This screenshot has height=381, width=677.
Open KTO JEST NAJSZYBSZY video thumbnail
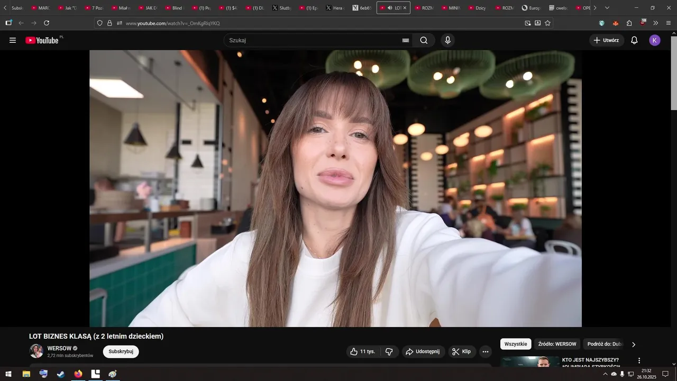point(530,362)
